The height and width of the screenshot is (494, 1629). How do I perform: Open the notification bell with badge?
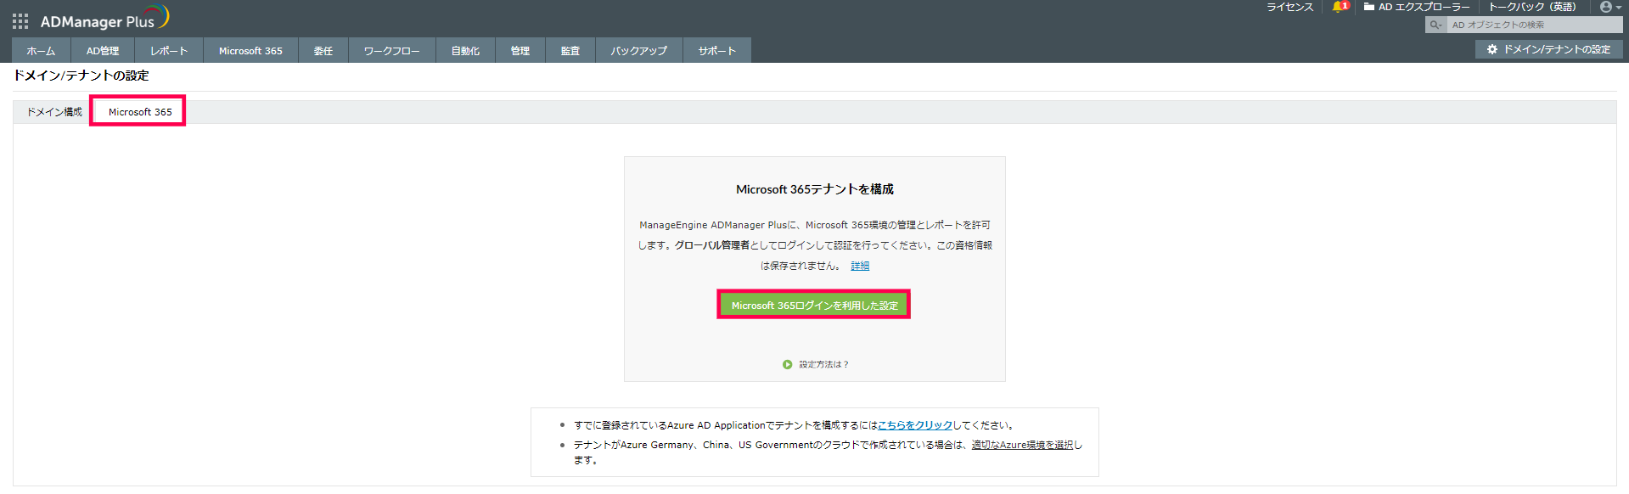click(x=1340, y=7)
